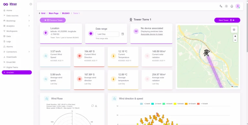Viewport: 248px width, 125px height.
Task: Select the 164.48º S wind direction value
Action: (89, 51)
